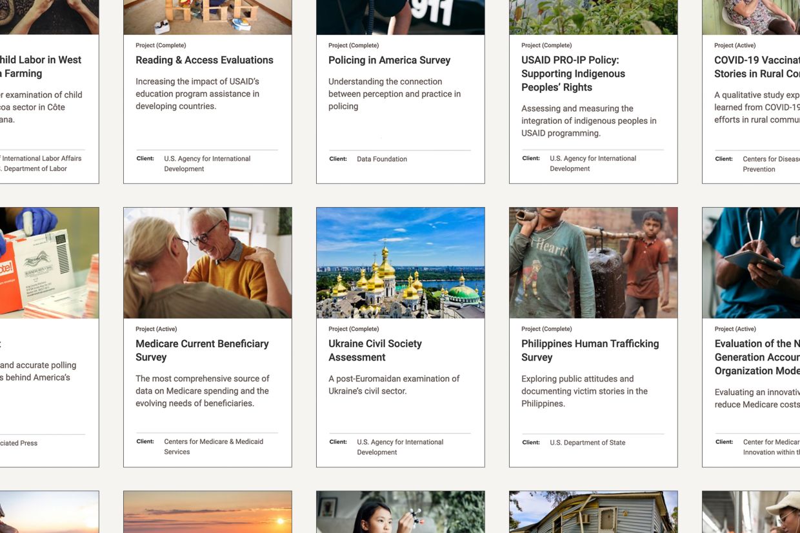Open Philippines Human Trafficking Survey title
This screenshot has width=800, height=533.
tap(590, 350)
